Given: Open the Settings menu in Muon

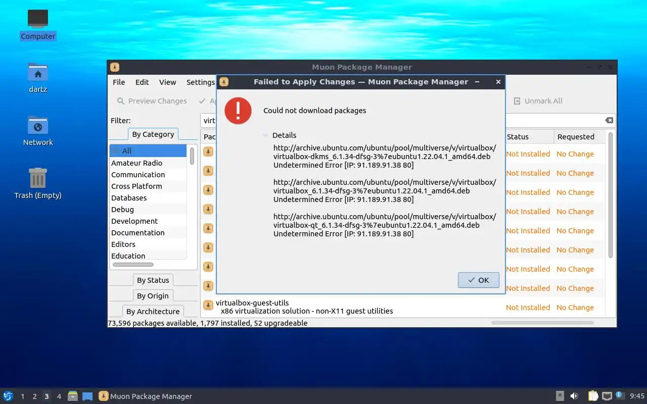Looking at the screenshot, I should point(201,82).
